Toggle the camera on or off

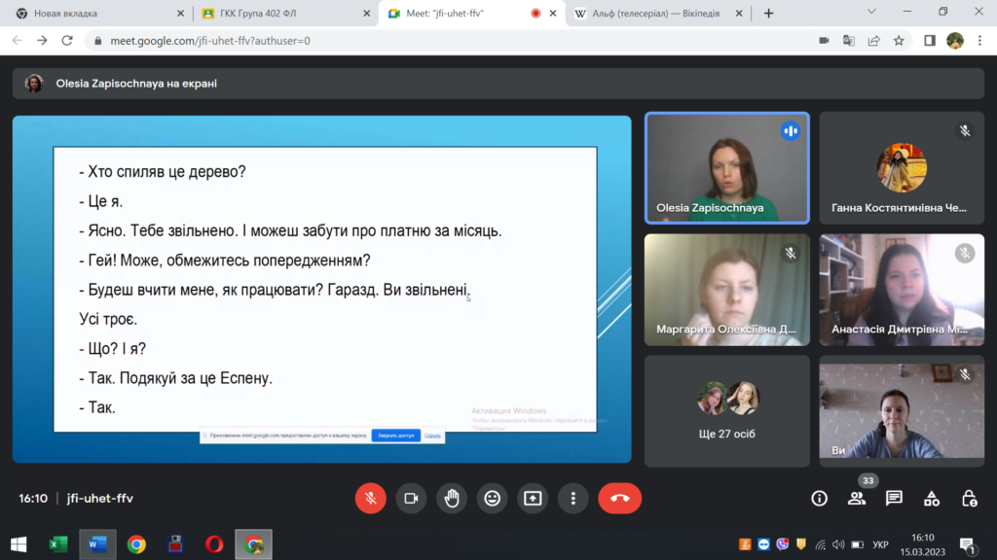(x=411, y=498)
